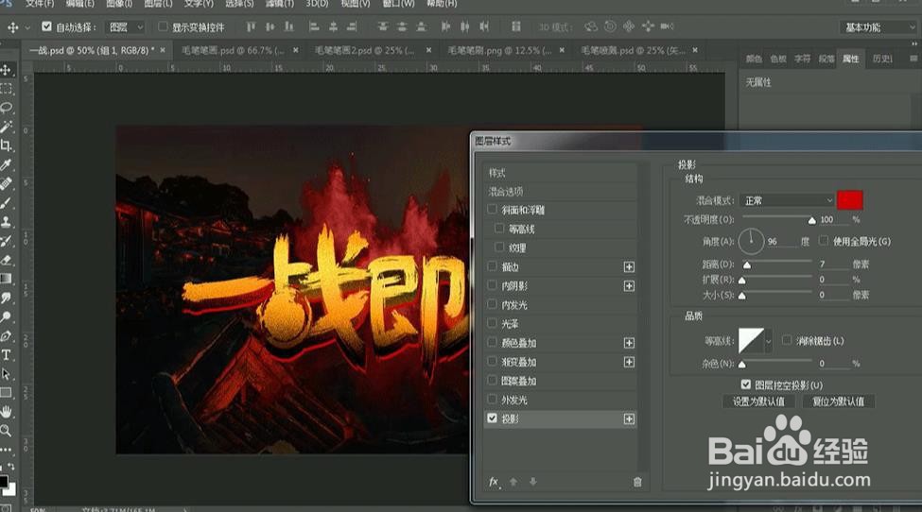Click the align left edges icon

tap(314, 26)
